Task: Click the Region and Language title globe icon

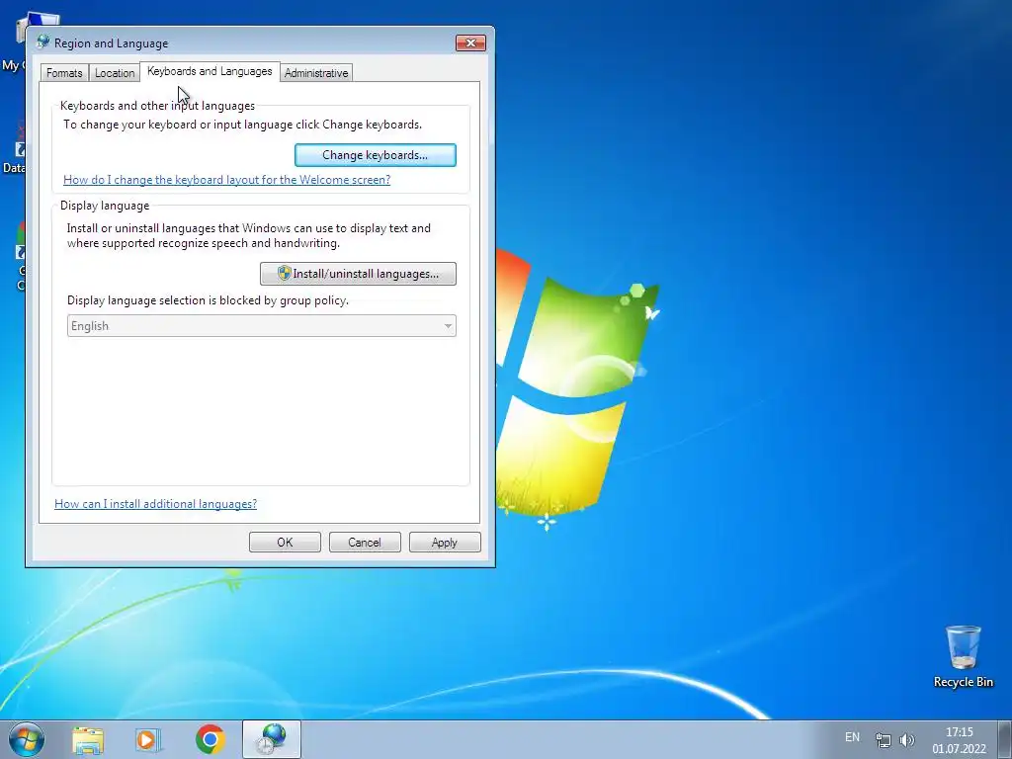Action: click(x=43, y=42)
